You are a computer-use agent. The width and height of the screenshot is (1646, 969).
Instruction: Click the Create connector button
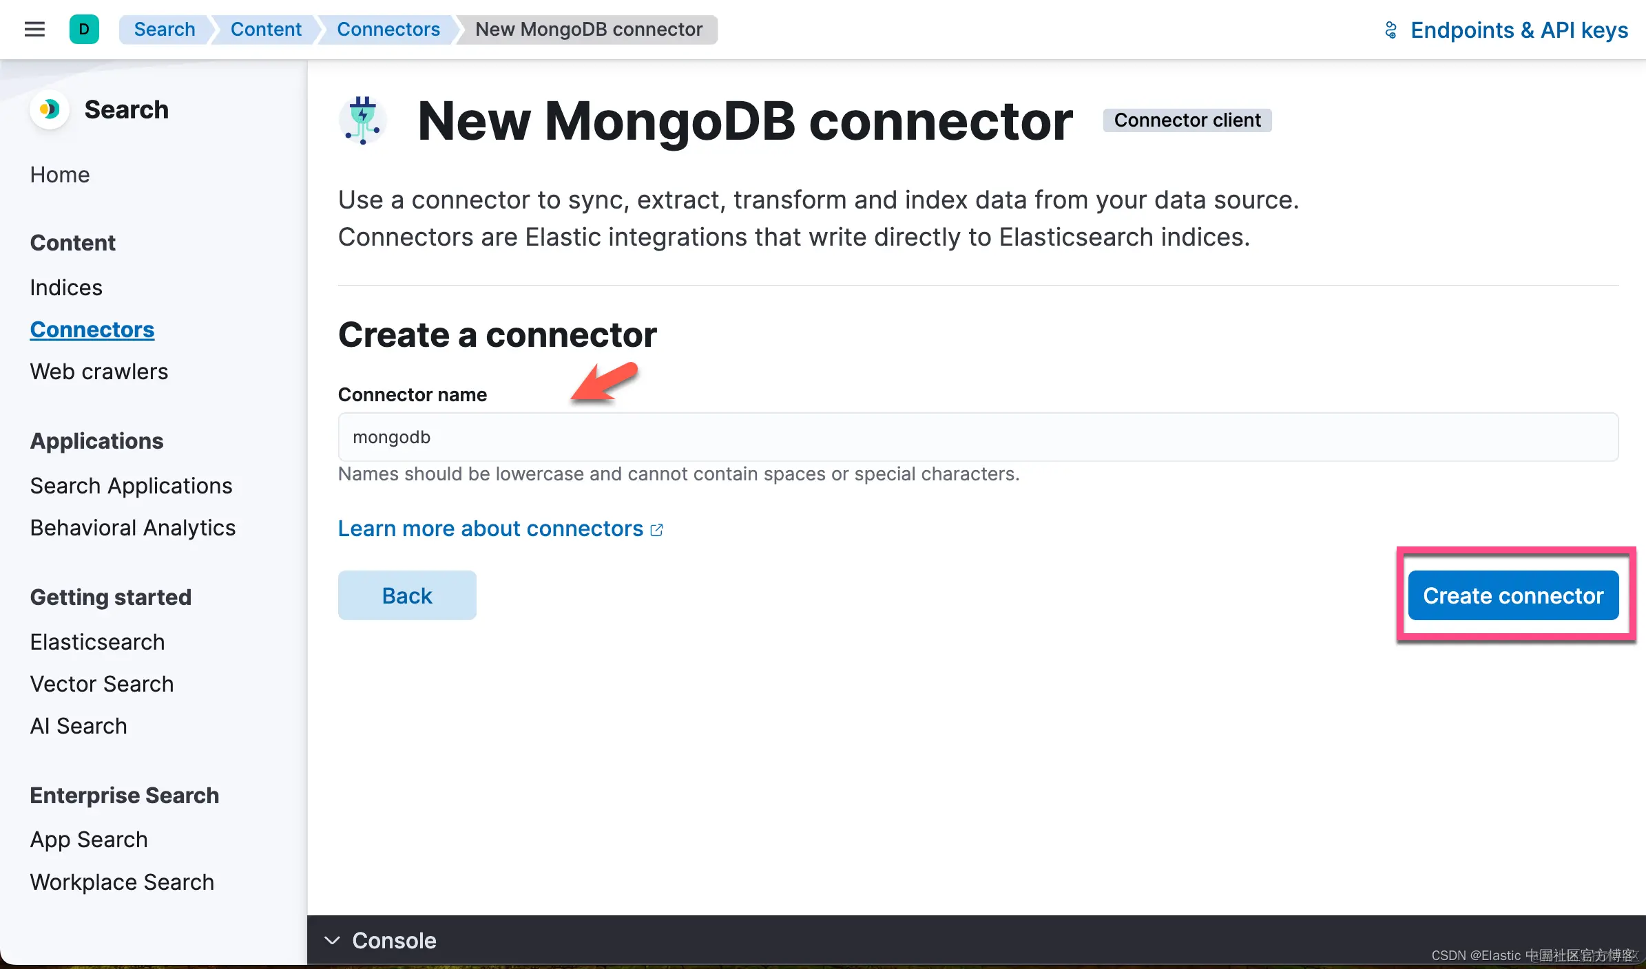(1513, 595)
